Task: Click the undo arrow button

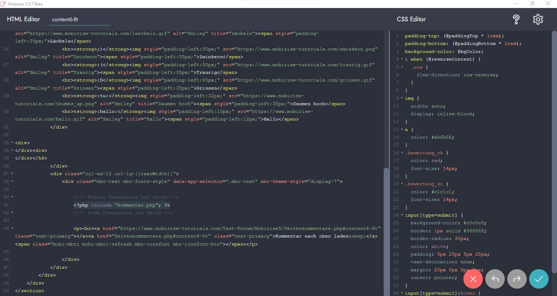Action: [x=495, y=279]
